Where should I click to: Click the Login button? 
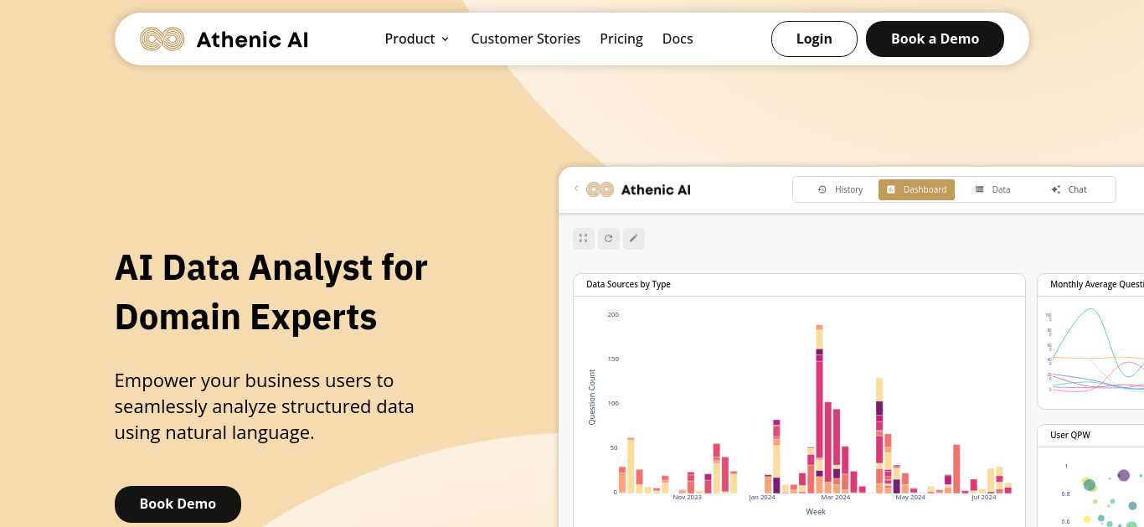point(814,39)
